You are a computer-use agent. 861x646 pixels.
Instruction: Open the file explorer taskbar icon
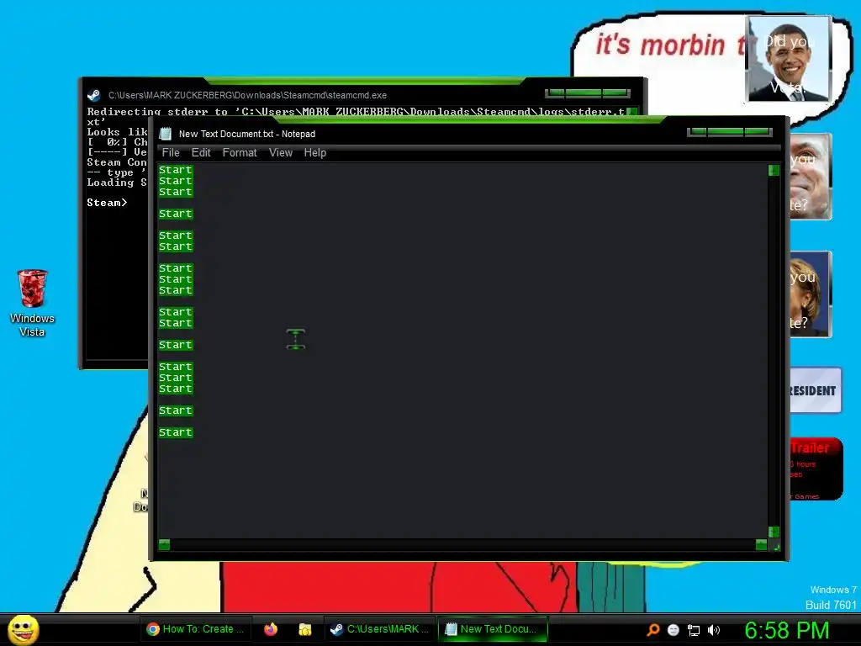pos(304,629)
